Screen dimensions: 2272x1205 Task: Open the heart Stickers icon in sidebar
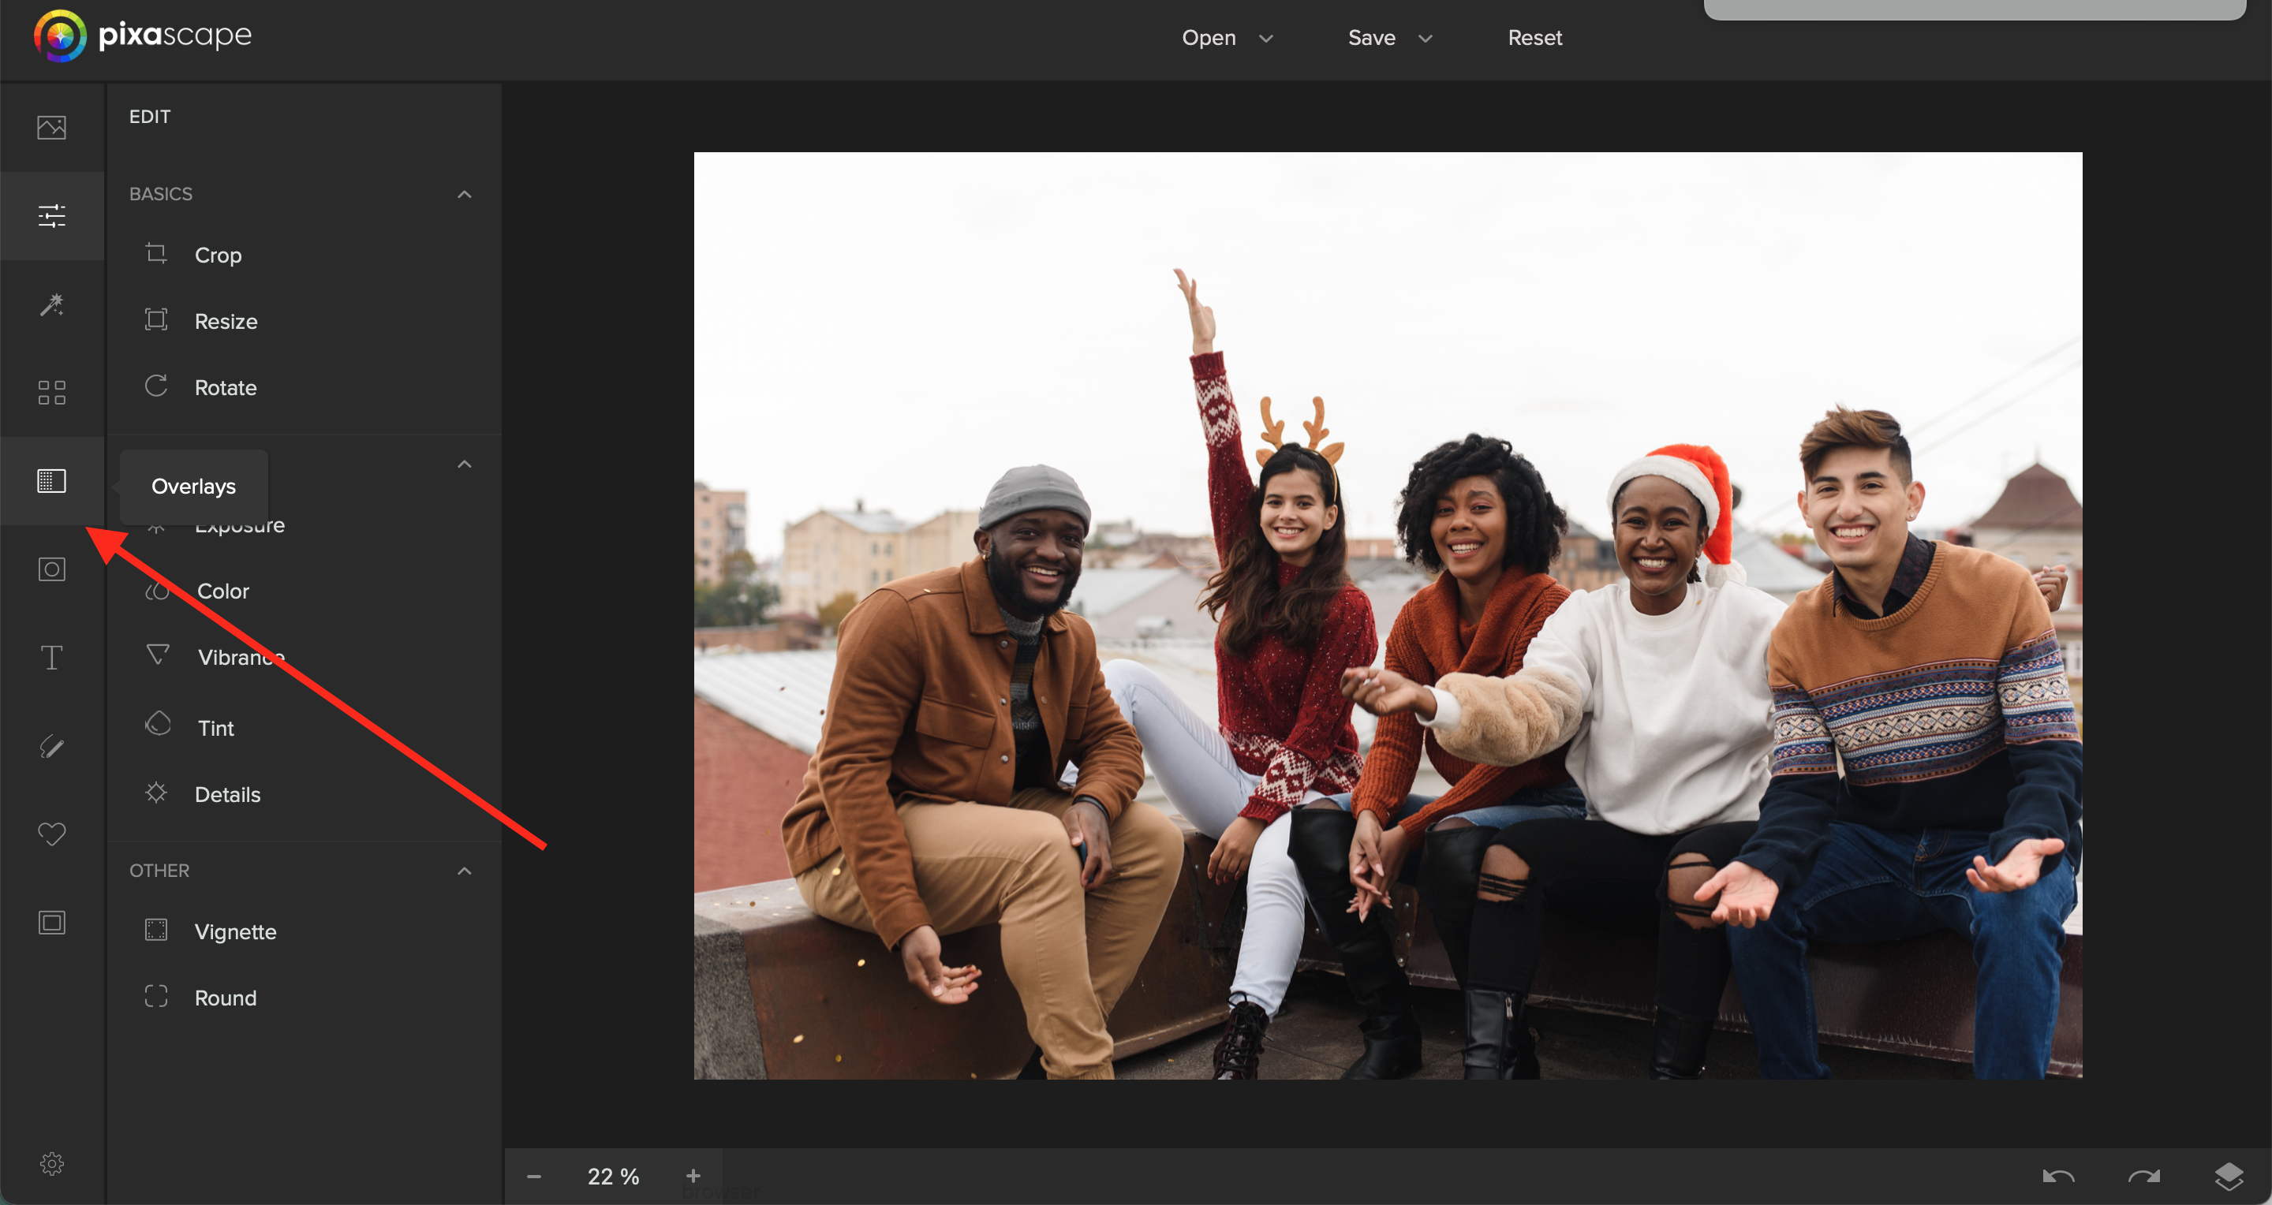tap(51, 834)
